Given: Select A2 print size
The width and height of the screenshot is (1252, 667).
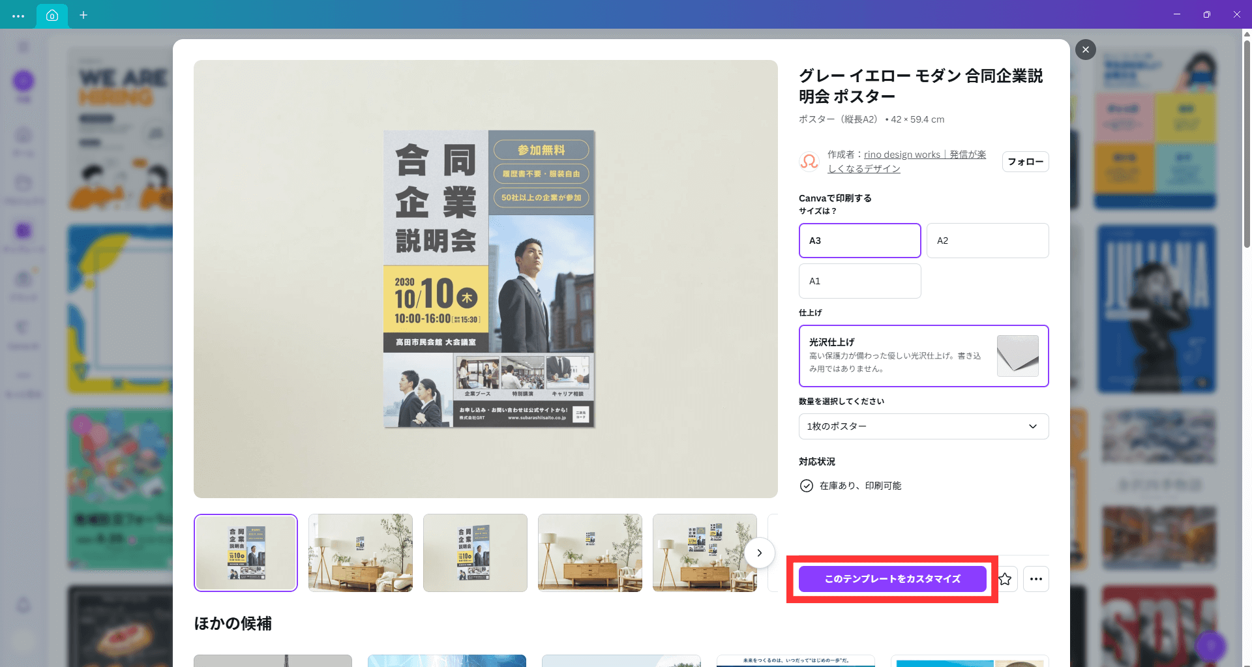Looking at the screenshot, I should click(x=987, y=241).
